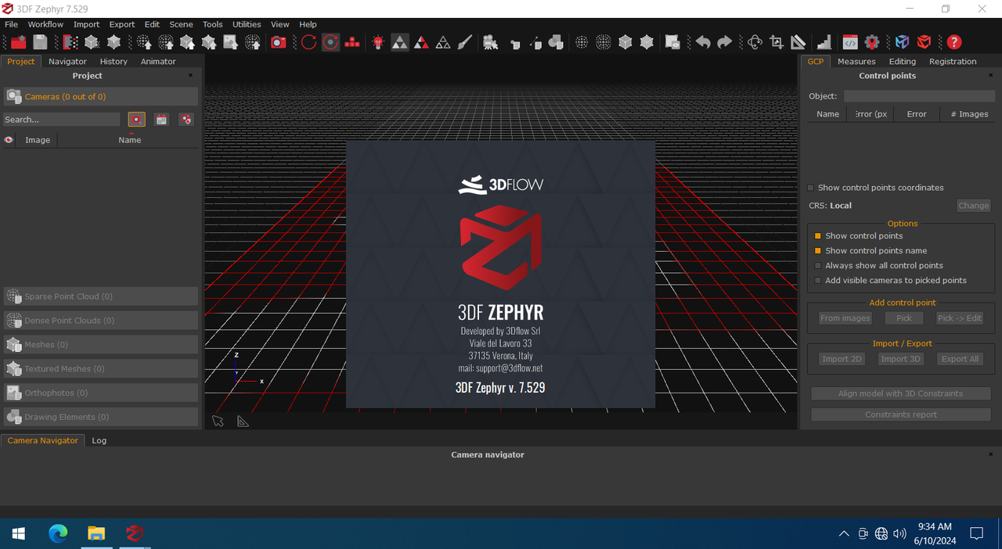
Task: Open Microsoft Edge from the taskbar
Action: tap(59, 534)
